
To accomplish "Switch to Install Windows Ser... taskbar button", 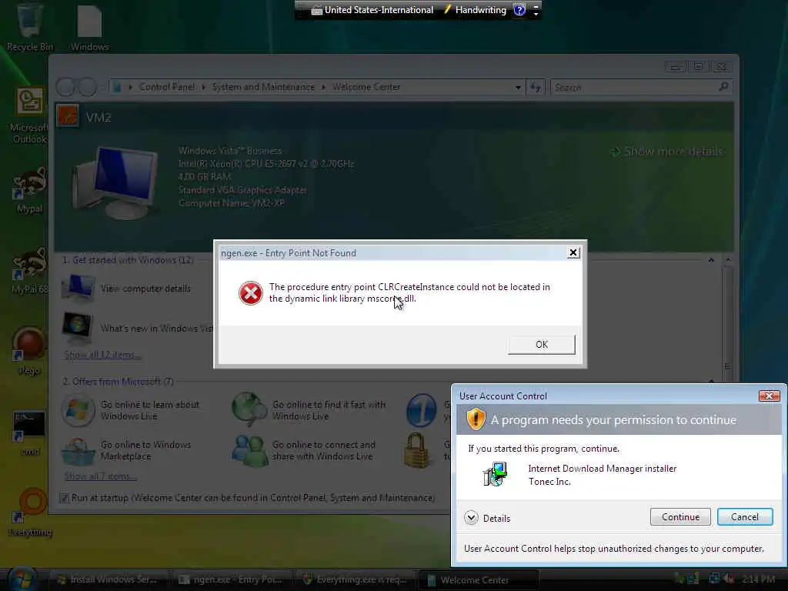I will [109, 579].
